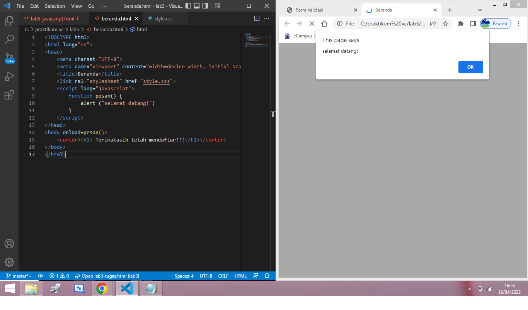Click the editor vertical scrollbar marker

tap(273, 114)
